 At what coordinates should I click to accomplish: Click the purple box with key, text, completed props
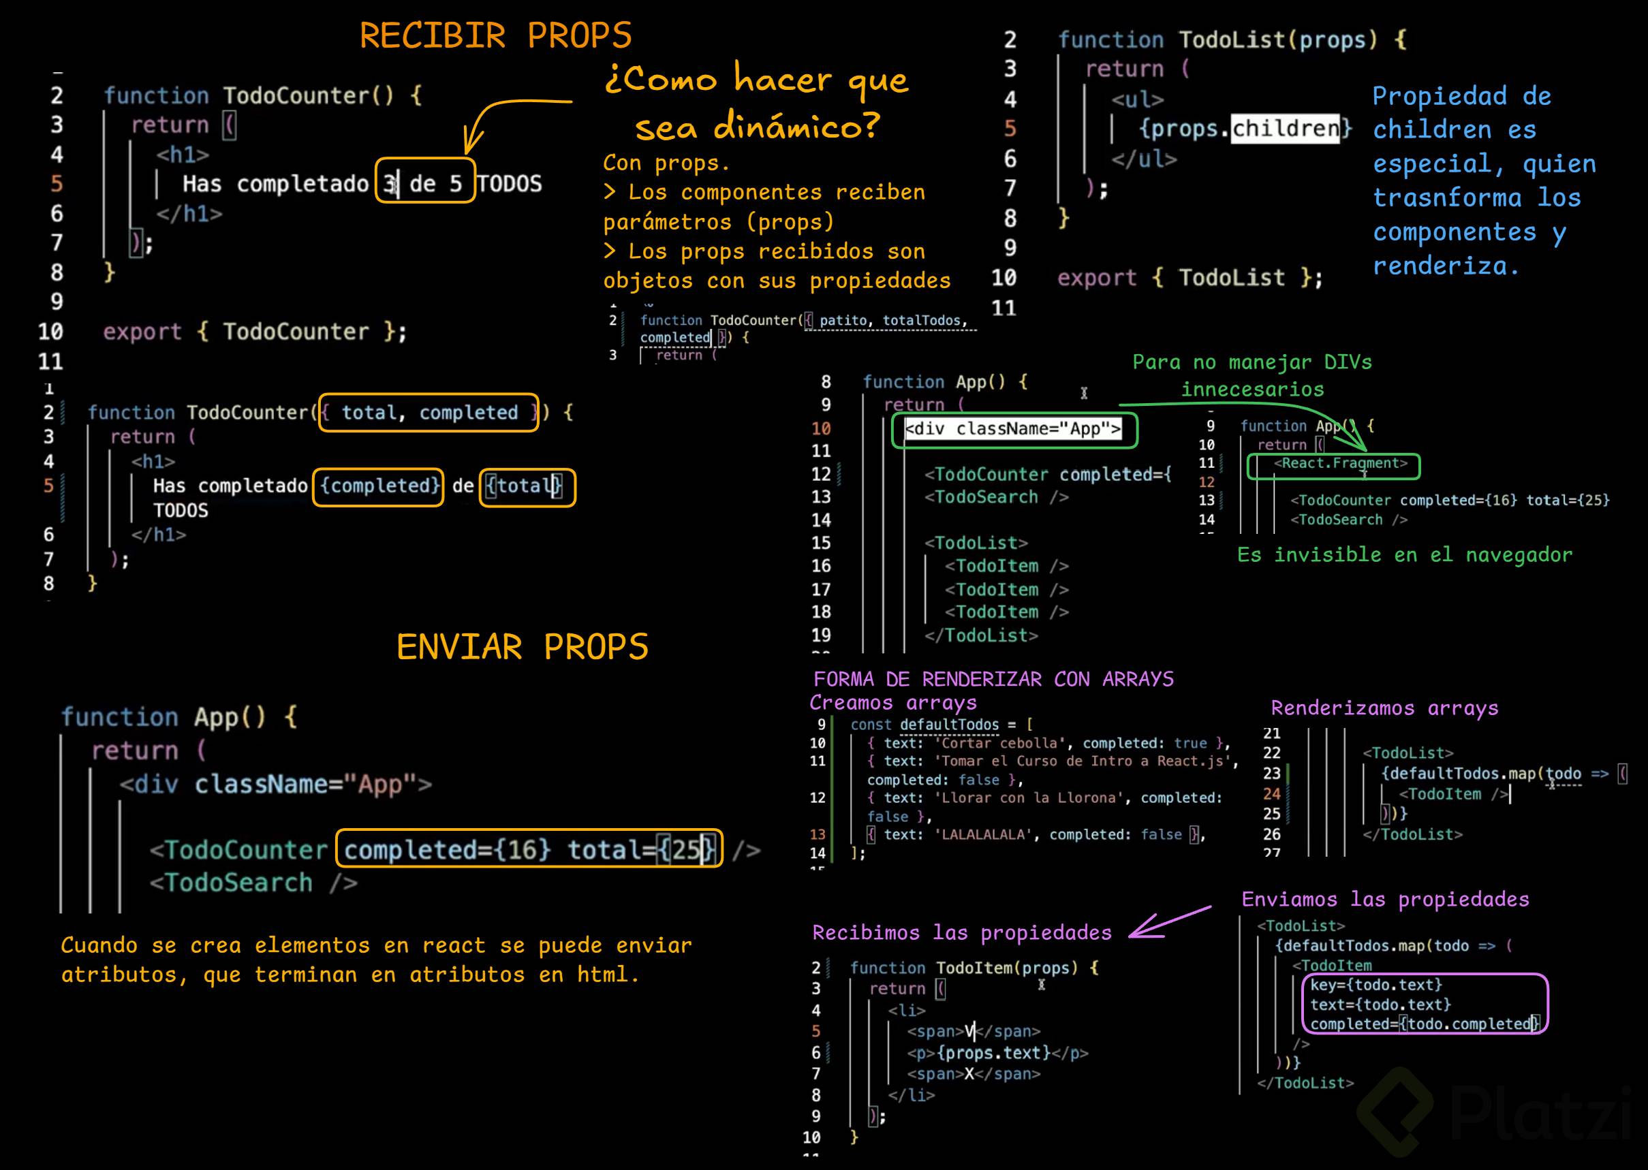[x=1424, y=1004]
